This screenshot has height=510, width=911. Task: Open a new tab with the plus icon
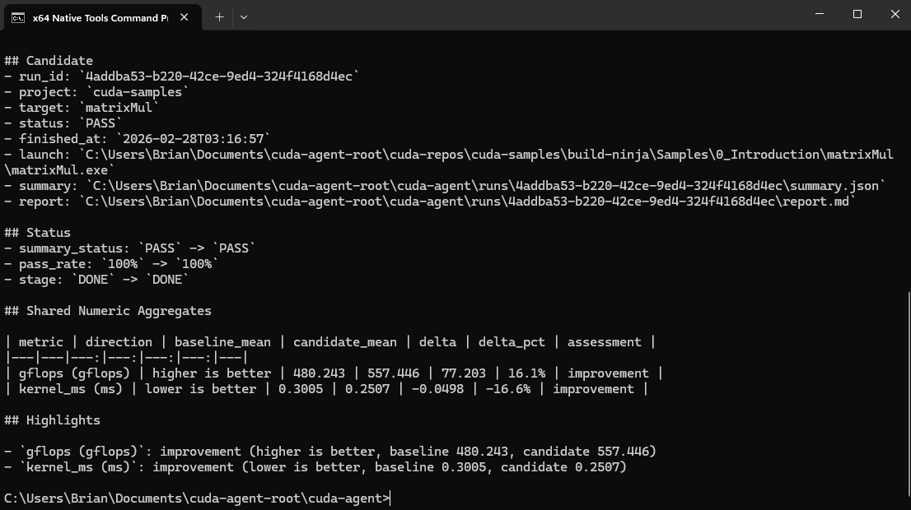(219, 16)
